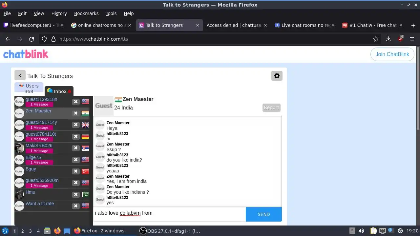Open Want a tit rate chat
The image size is (420, 236).
[x=40, y=204]
